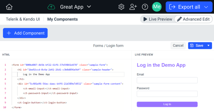This screenshot has height=111, width=214.
Task: Click the Password label in preview
Action: pos(143,88)
